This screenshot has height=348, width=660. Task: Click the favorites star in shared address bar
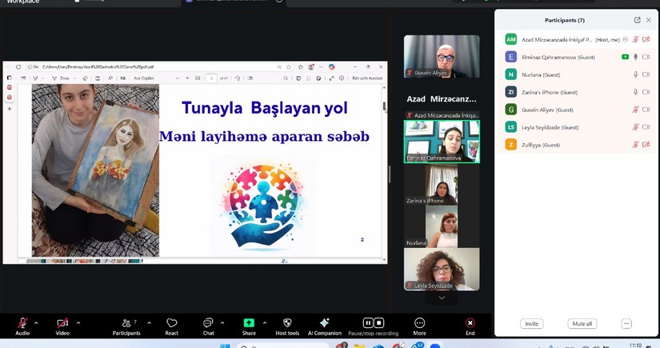click(289, 67)
